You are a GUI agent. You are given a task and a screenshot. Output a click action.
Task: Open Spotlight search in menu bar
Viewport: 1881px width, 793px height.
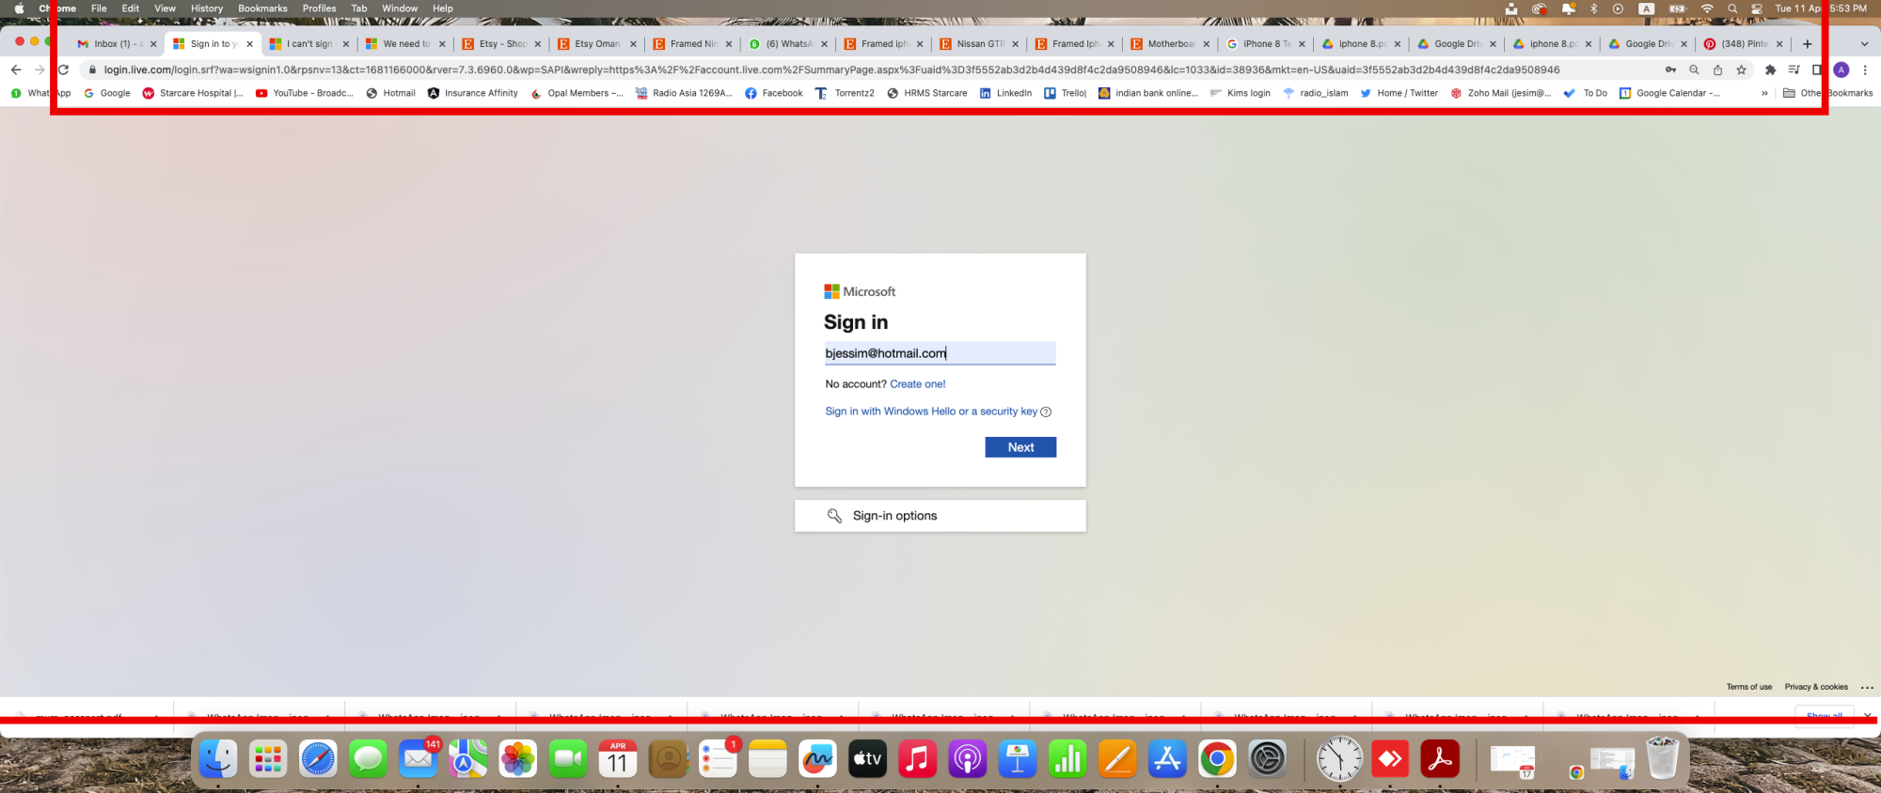(x=1732, y=8)
